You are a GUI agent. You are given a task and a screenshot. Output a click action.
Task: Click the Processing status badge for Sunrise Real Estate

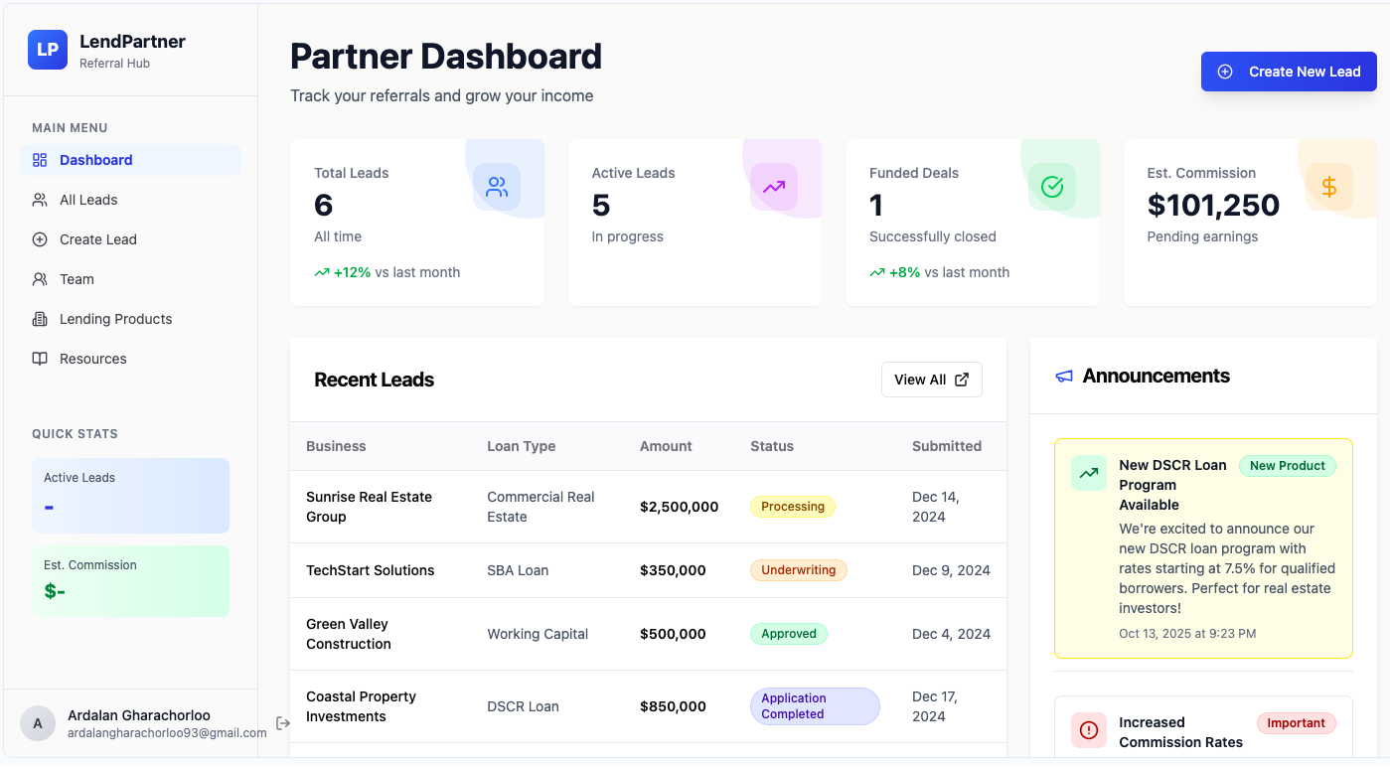pos(792,507)
